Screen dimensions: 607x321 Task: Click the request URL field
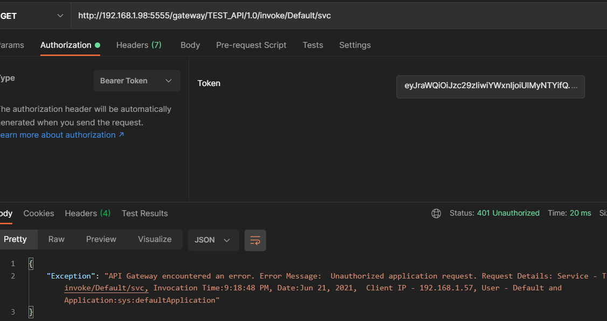coord(323,16)
